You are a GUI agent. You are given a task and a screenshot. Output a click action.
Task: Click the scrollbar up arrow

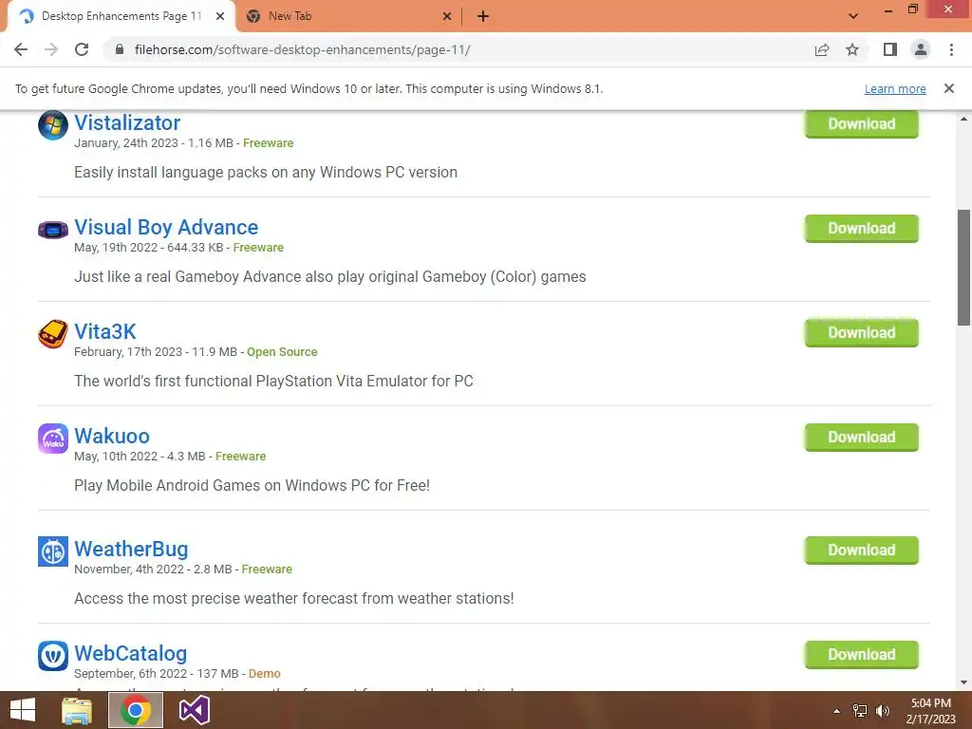tap(963, 119)
